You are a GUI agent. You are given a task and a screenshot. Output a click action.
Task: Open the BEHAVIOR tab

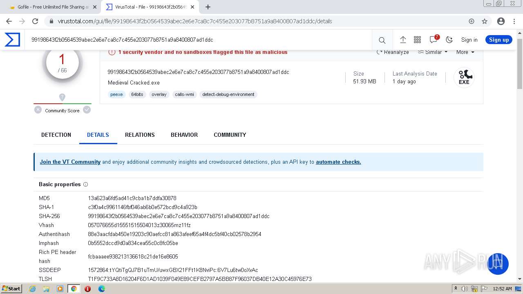pos(184,135)
